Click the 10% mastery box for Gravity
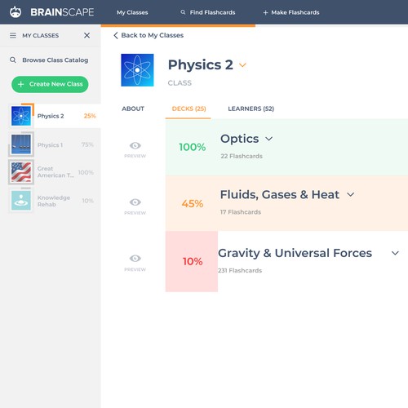 coord(192,261)
